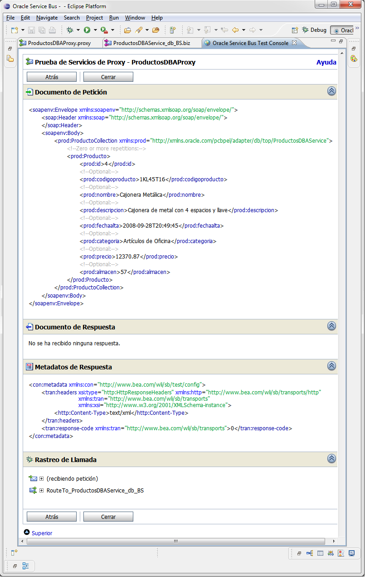Launch the application with the green Run icon
The height and width of the screenshot is (577, 365).
click(88, 30)
